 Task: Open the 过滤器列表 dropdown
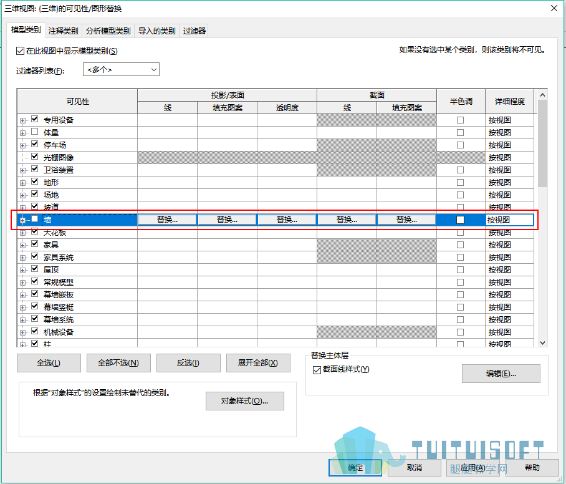click(122, 69)
